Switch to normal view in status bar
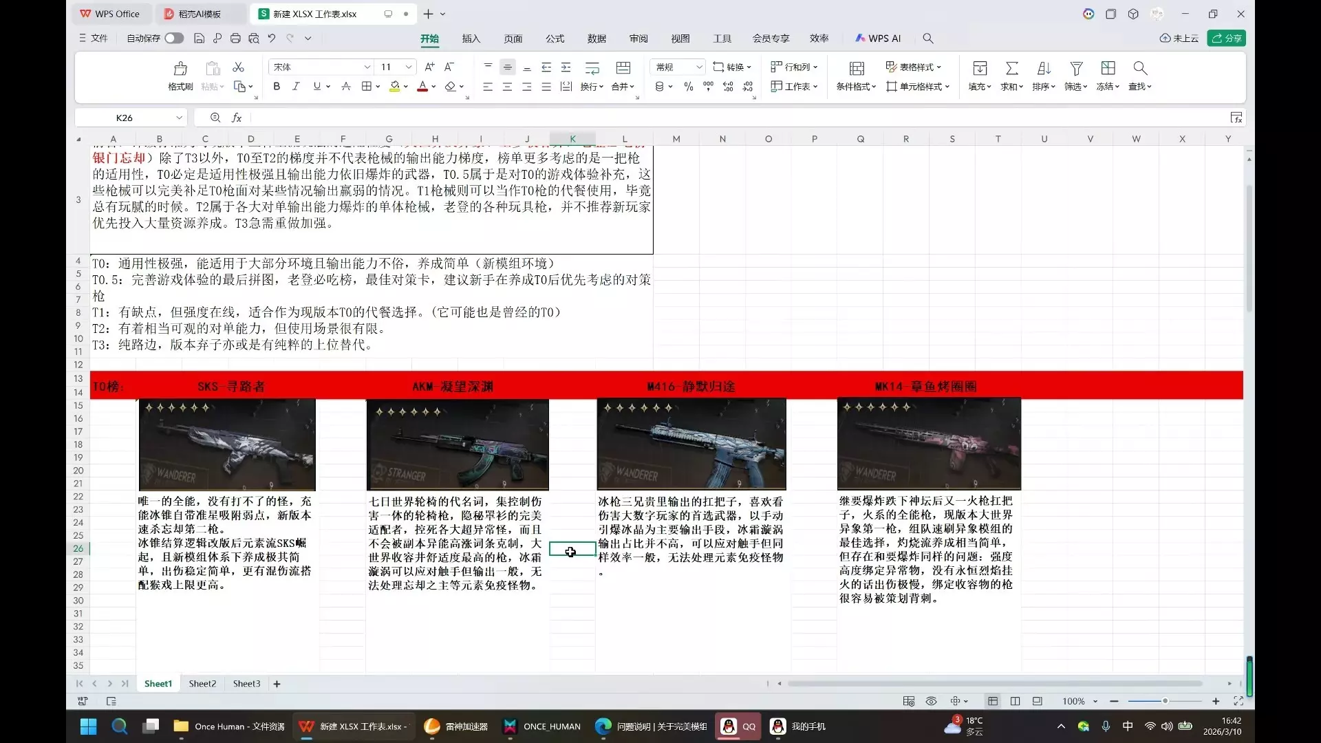 [993, 701]
